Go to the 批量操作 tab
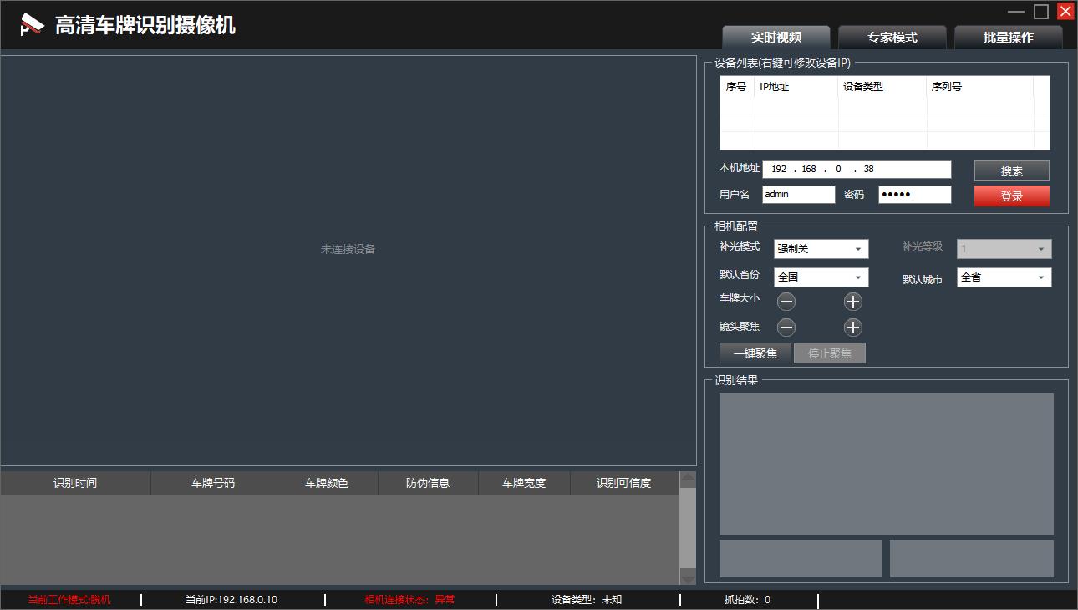Image resolution: width=1078 pixels, height=610 pixels. pos(1008,38)
